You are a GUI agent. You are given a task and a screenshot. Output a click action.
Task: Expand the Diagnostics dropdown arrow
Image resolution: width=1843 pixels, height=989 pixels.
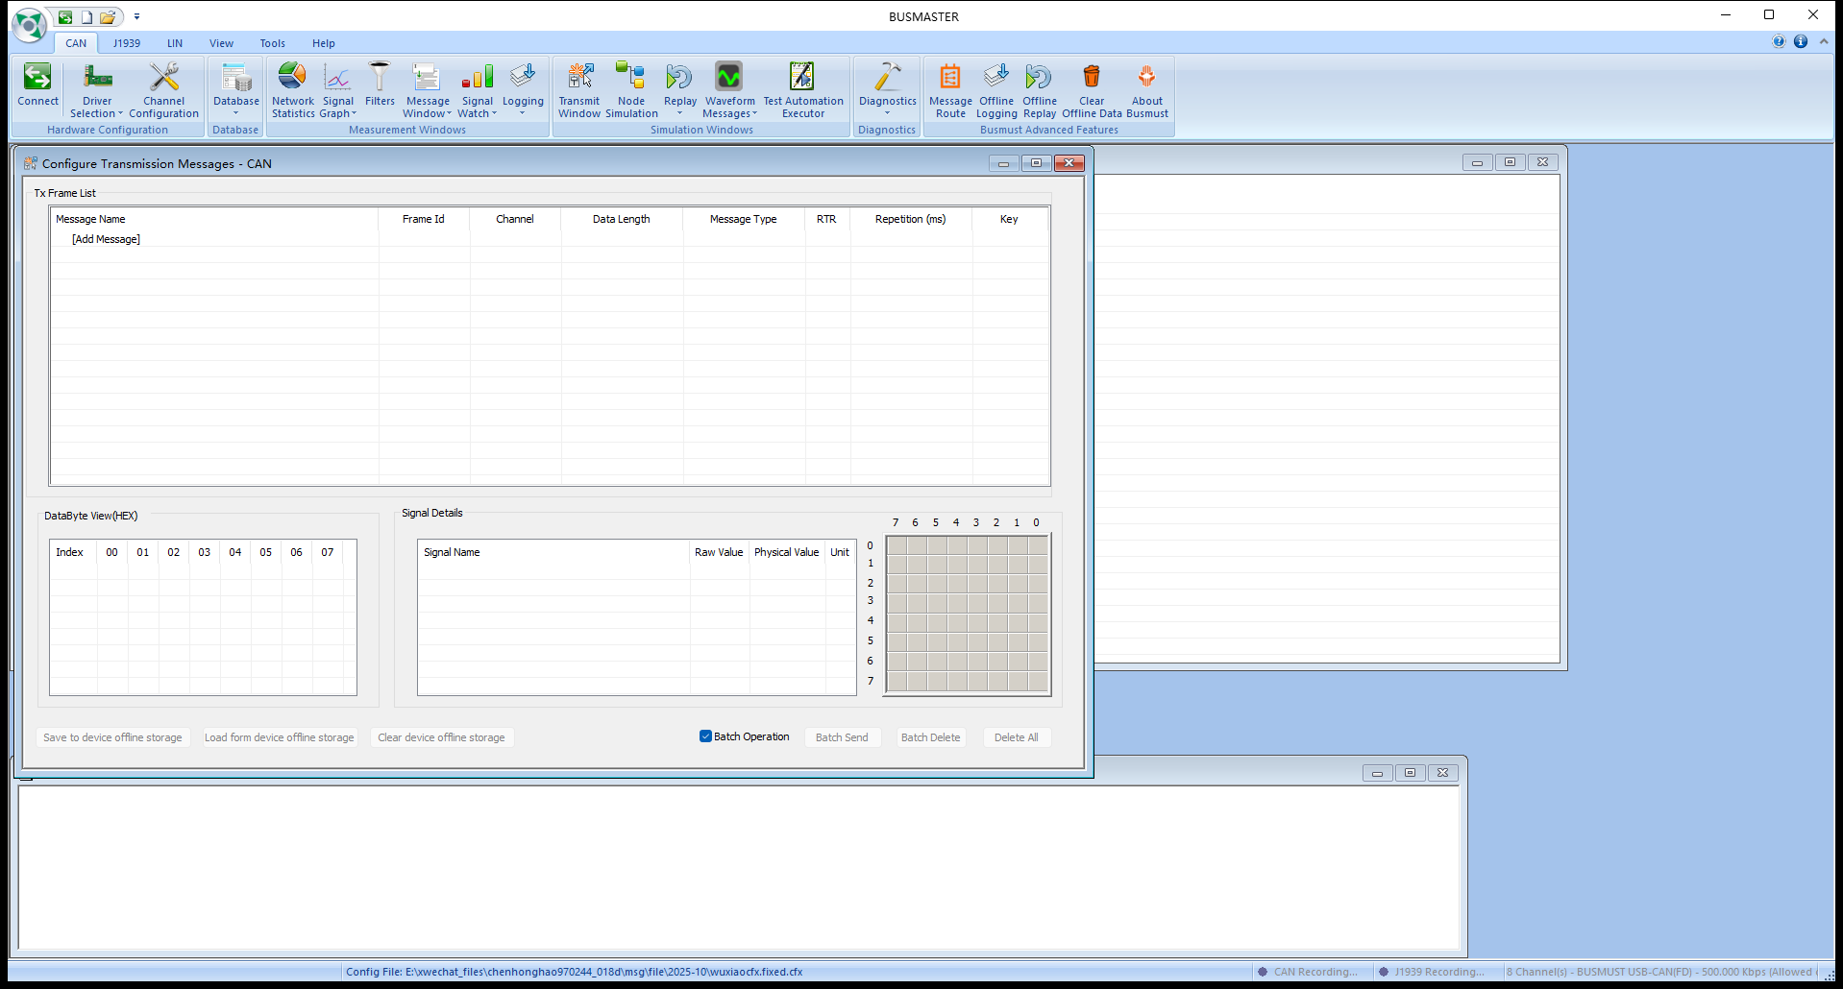(887, 113)
